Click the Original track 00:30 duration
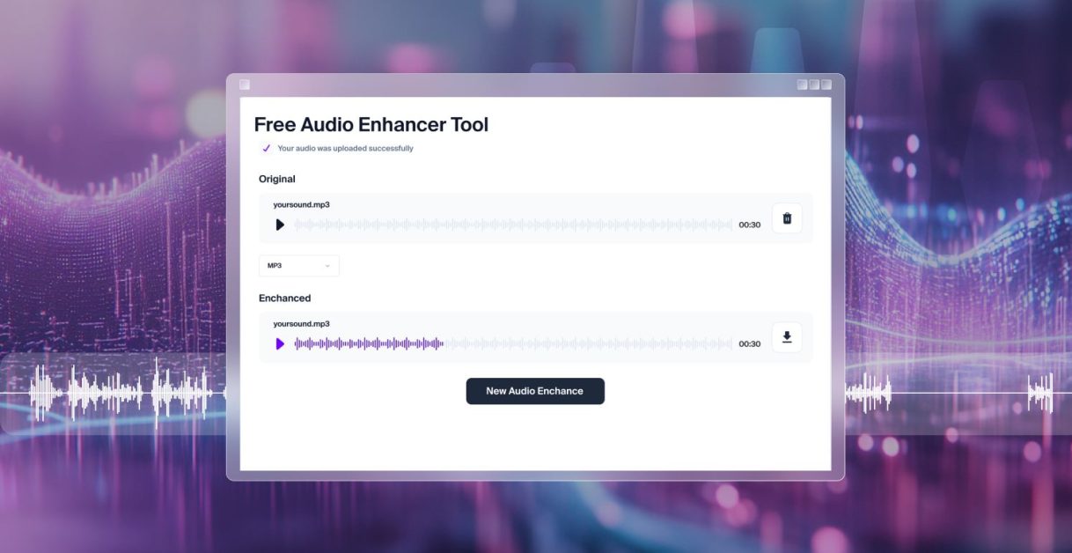This screenshot has height=553, width=1072. pyautogui.click(x=749, y=225)
